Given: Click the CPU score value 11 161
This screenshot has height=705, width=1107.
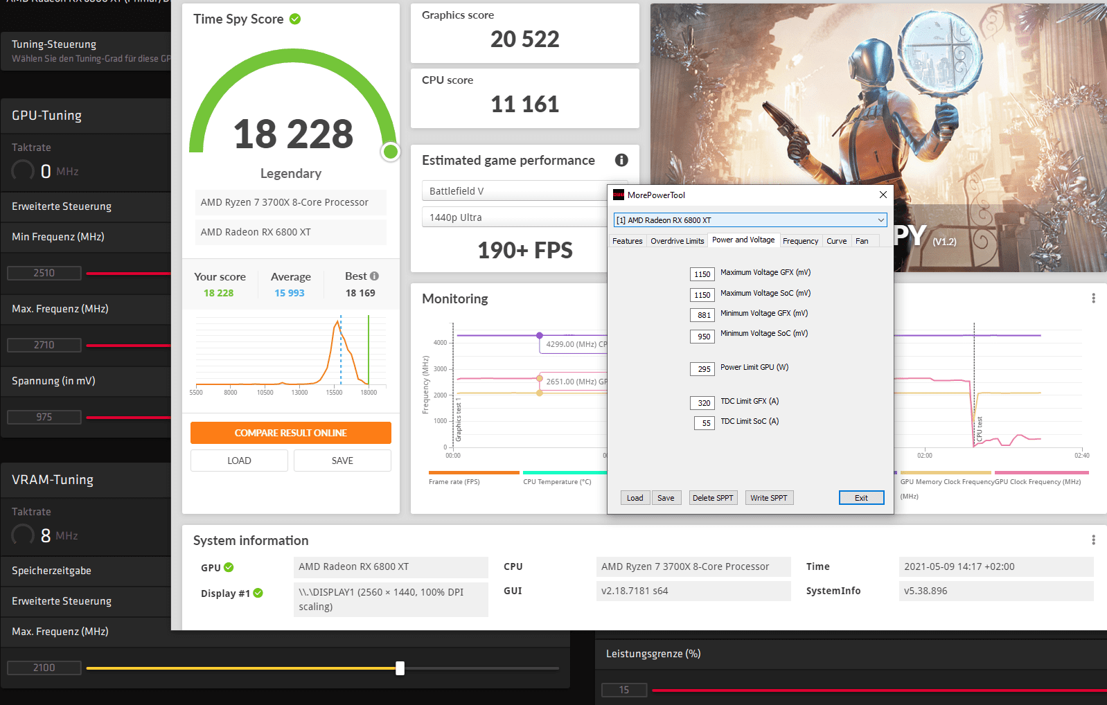Looking at the screenshot, I should click(525, 105).
